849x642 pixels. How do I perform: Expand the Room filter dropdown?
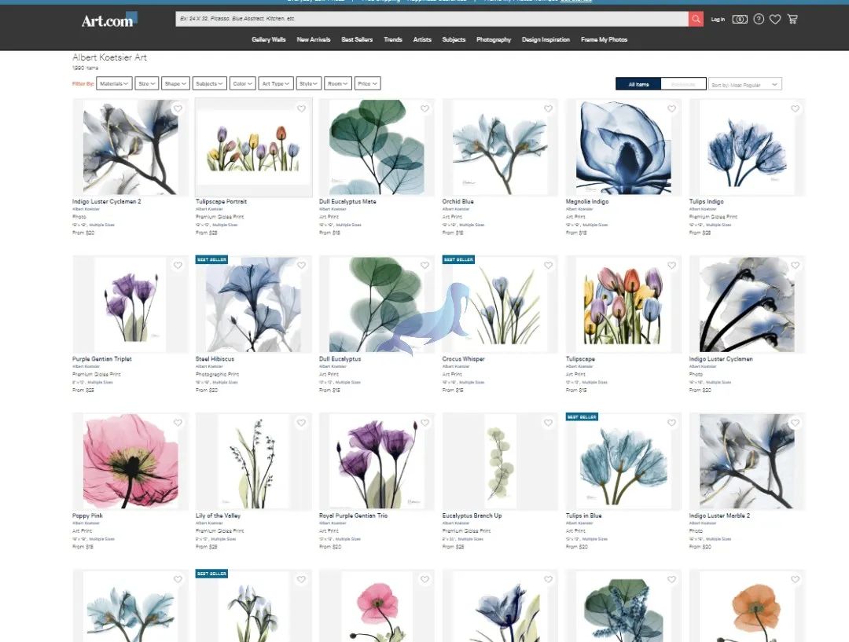coord(338,83)
